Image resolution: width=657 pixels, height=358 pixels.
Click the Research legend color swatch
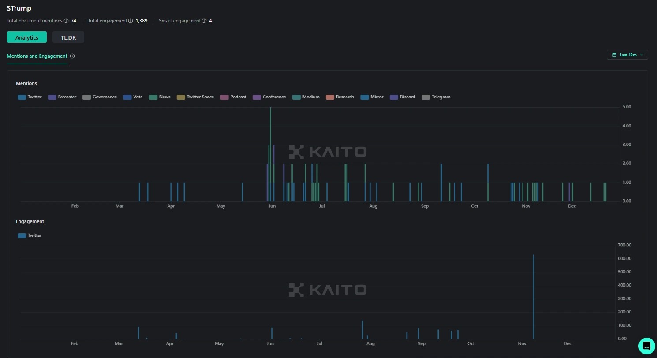pos(330,97)
